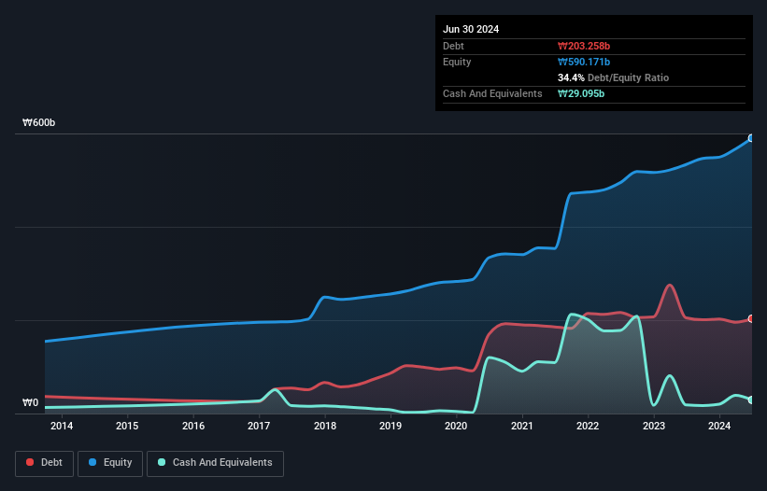Click the 2021 x-axis label
This screenshot has width=767, height=491.
[522, 426]
